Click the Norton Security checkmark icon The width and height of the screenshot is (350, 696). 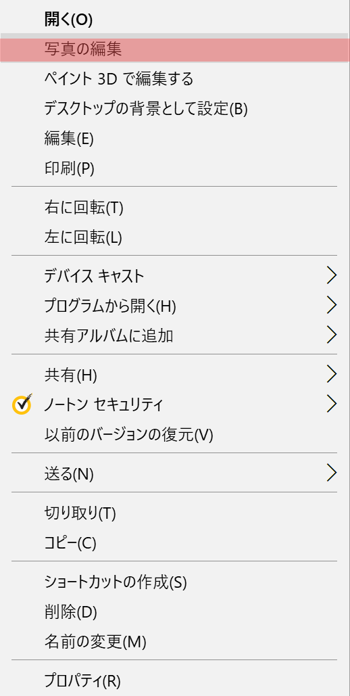[x=22, y=404]
